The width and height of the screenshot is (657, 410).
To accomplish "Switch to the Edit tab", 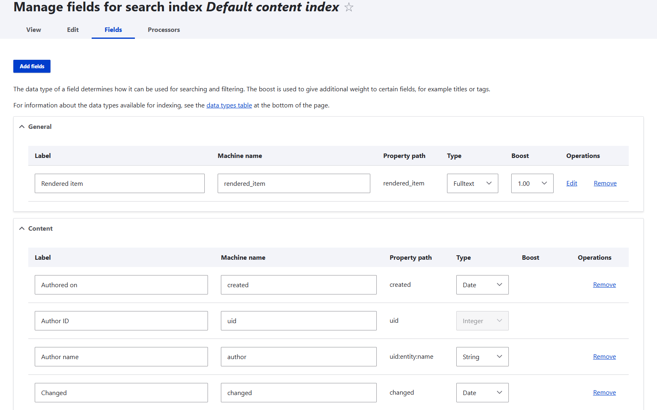I will point(73,29).
